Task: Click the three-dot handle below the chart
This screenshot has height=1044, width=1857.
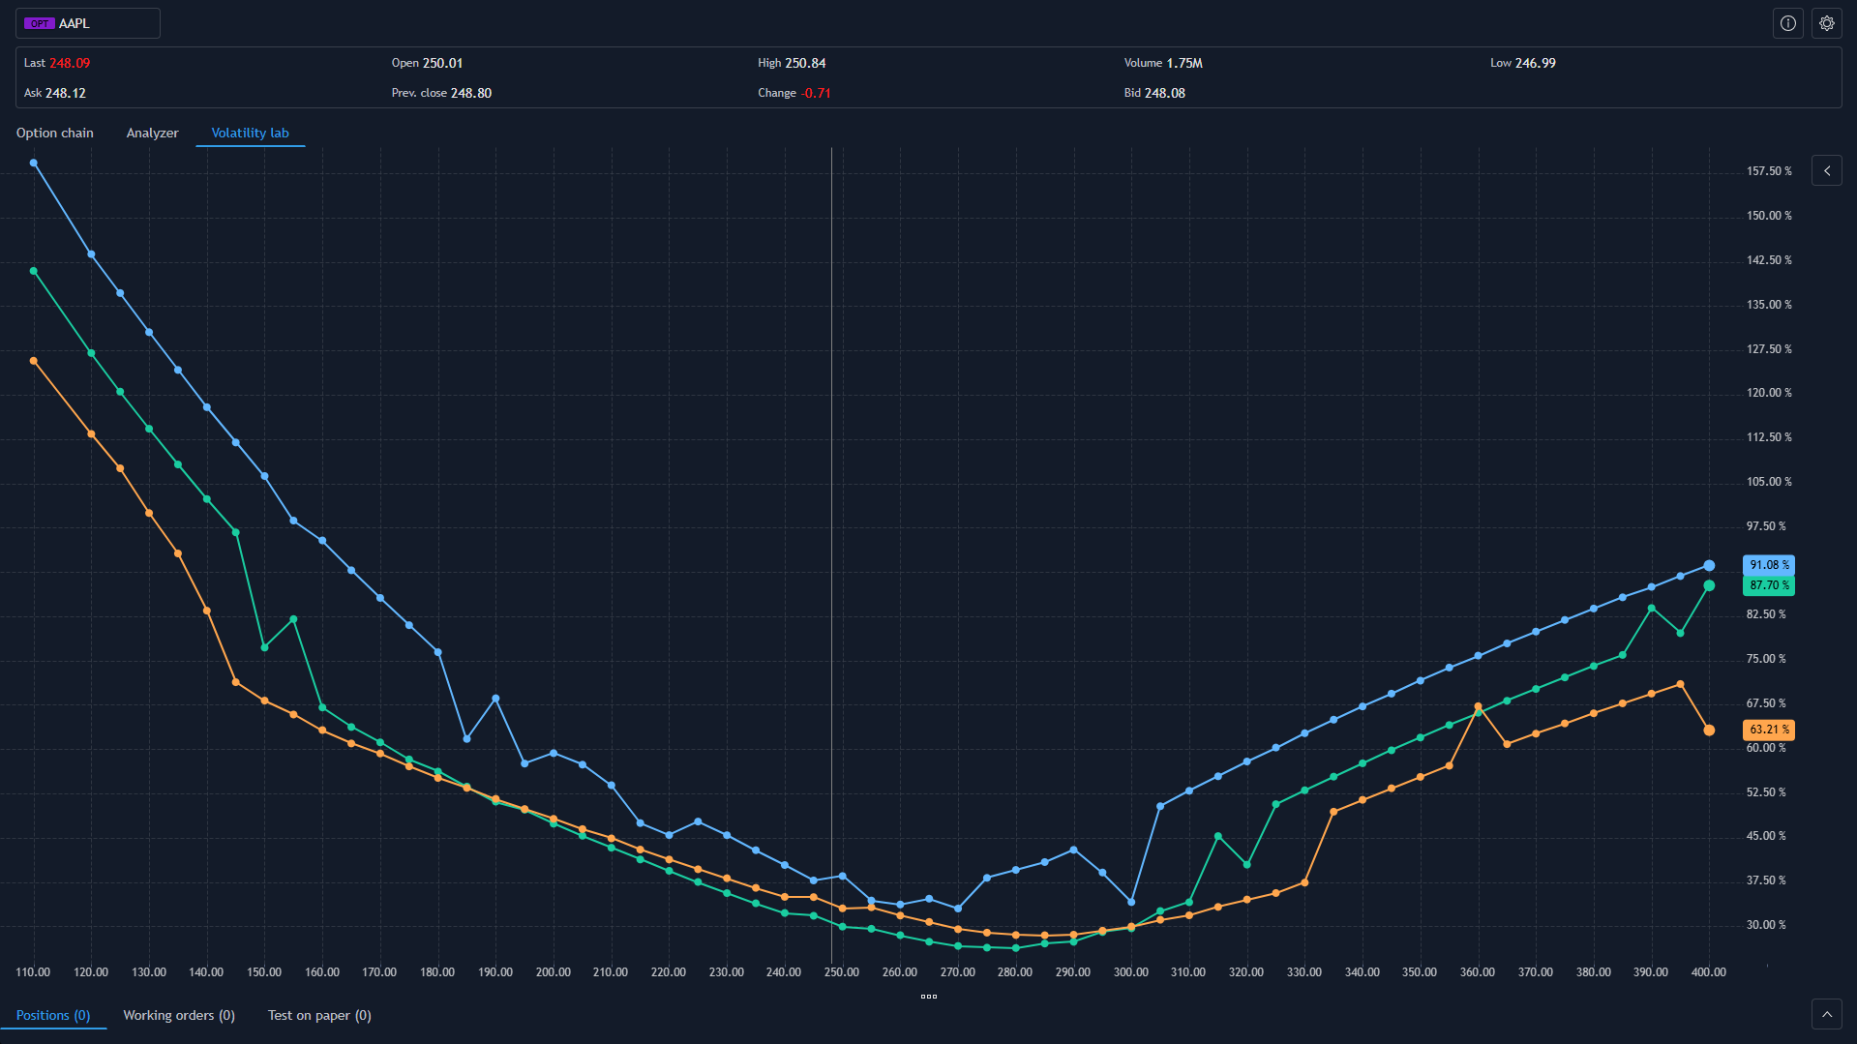Action: click(928, 996)
